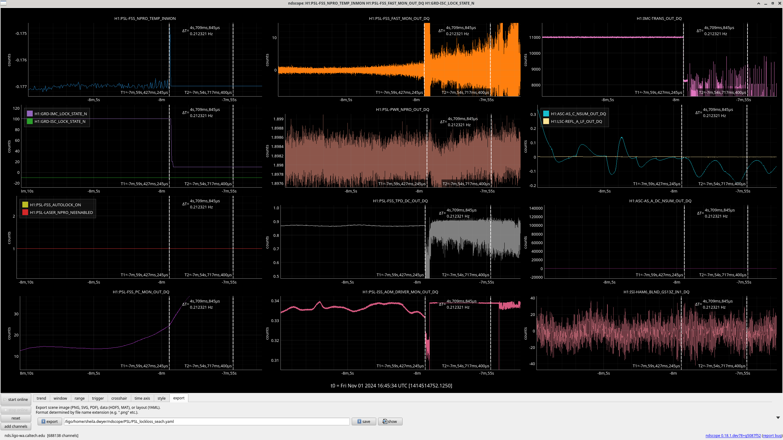The height and width of the screenshot is (440, 783).
Task: Collapse the control panel with the down arrow
Action: point(778,417)
